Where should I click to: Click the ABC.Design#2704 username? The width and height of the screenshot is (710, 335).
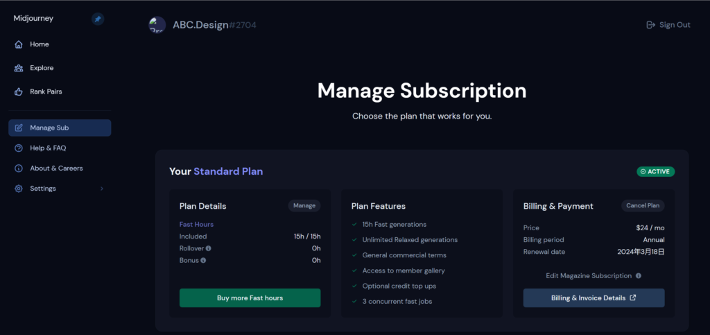[215, 25]
